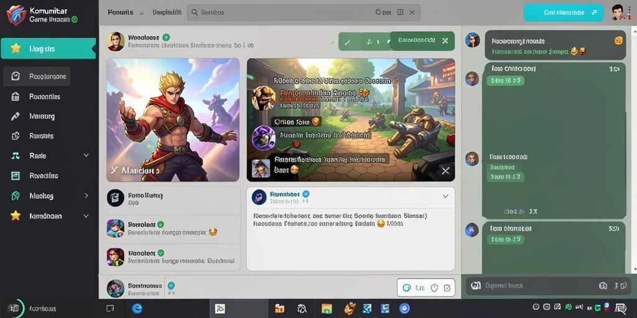Click the shield logo in the sidebar header

pyautogui.click(x=16, y=15)
